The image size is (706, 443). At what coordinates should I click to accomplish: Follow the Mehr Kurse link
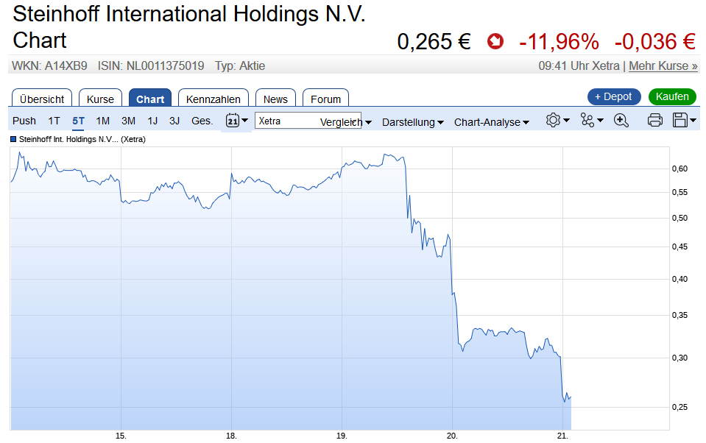tap(663, 66)
